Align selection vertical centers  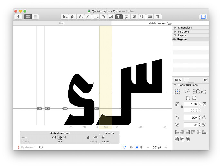(x=199, y=132)
